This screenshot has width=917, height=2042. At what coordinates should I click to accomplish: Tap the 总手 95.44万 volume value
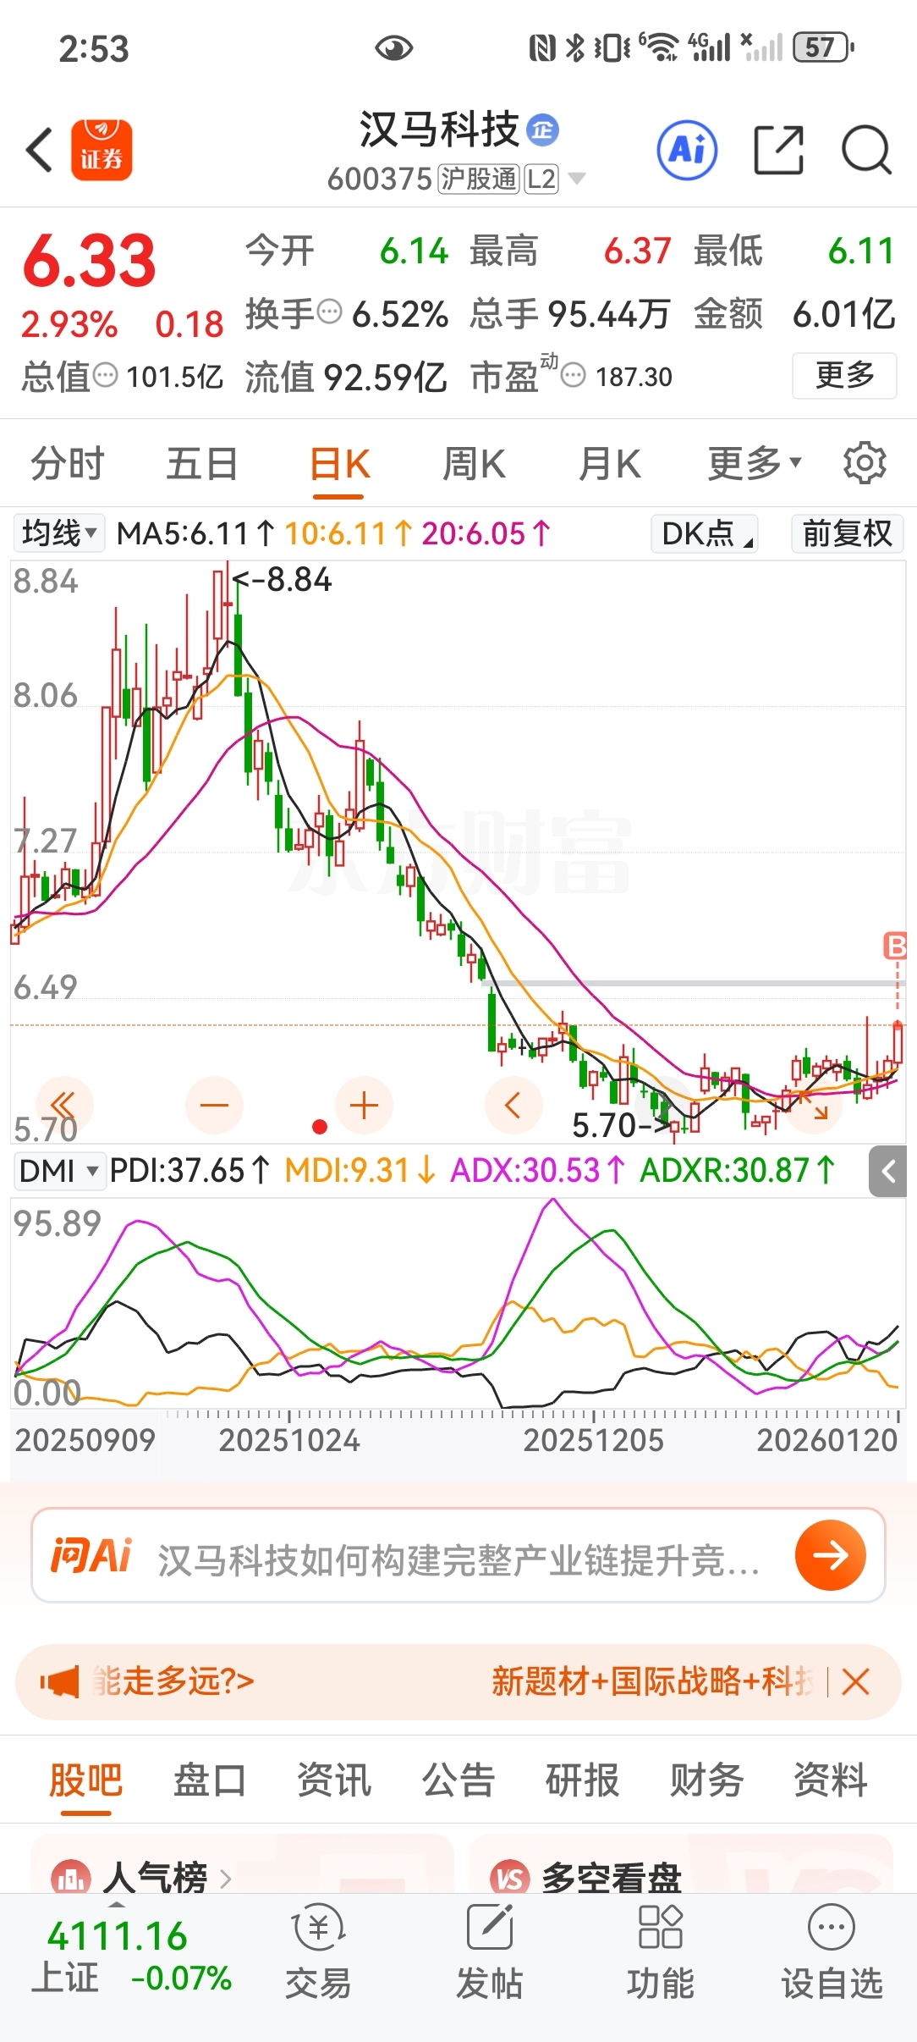coord(570,314)
